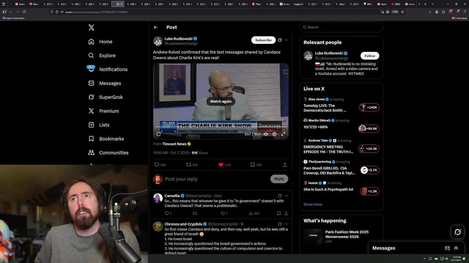Open video settings gear
The height and width of the screenshot is (263, 469).
[274, 134]
